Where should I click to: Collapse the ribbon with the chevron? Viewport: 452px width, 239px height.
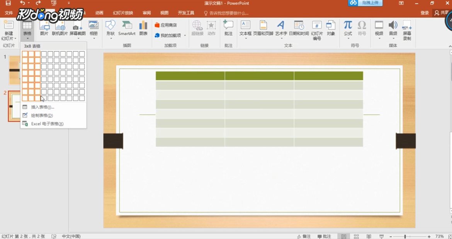450,46
